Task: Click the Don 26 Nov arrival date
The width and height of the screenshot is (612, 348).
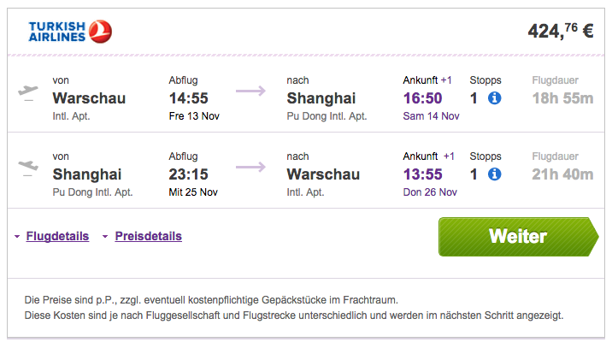Action: 430,192
